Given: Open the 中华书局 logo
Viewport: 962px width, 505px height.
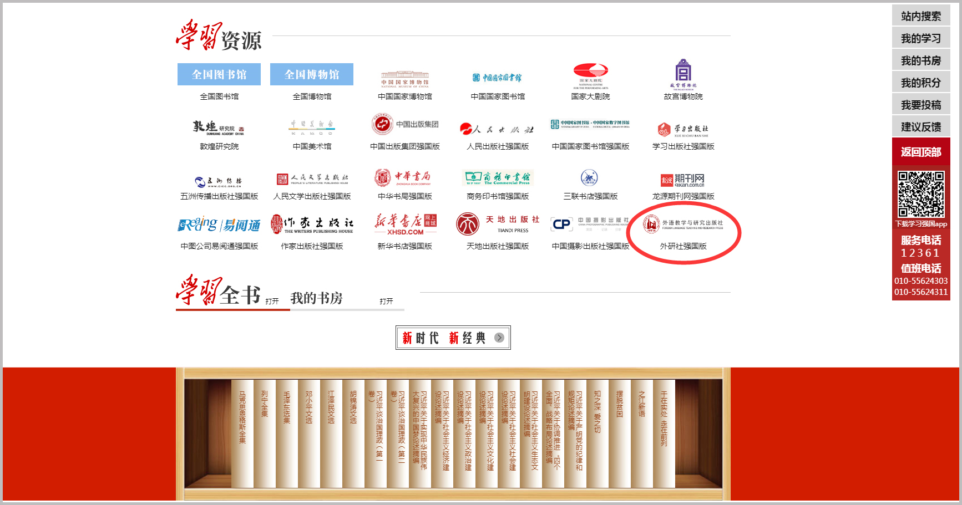Looking at the screenshot, I should [x=403, y=177].
